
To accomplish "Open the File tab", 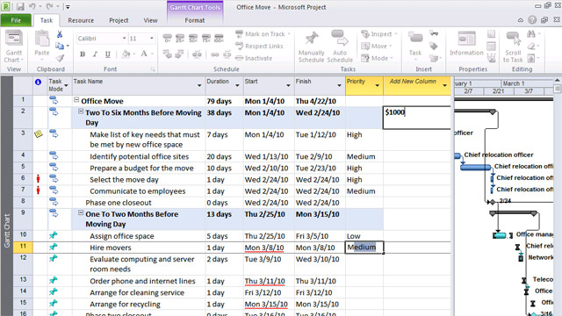I will point(16,20).
